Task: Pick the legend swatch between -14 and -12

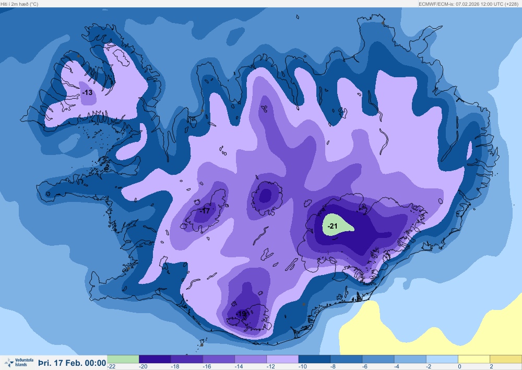Action: click(x=251, y=359)
